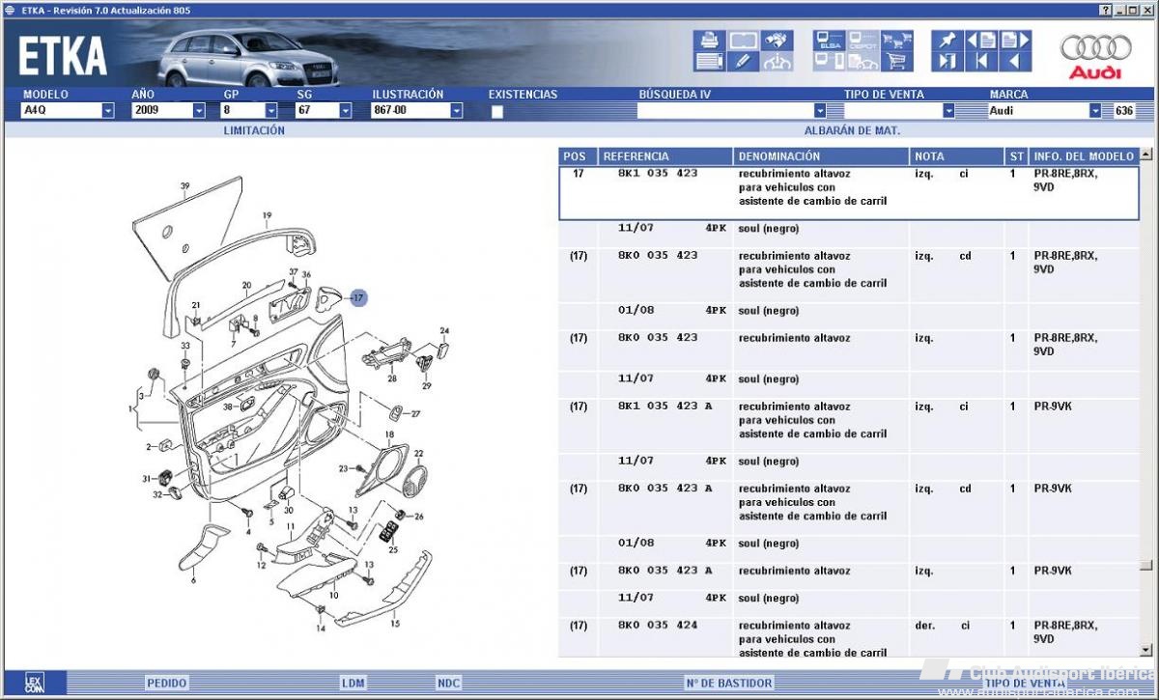Click the binoculars search icon
This screenshot has width=1159, height=700.
click(x=777, y=41)
